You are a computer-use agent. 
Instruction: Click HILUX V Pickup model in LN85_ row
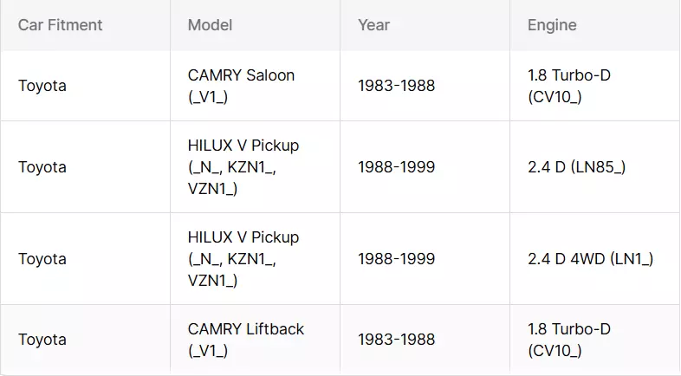243,167
